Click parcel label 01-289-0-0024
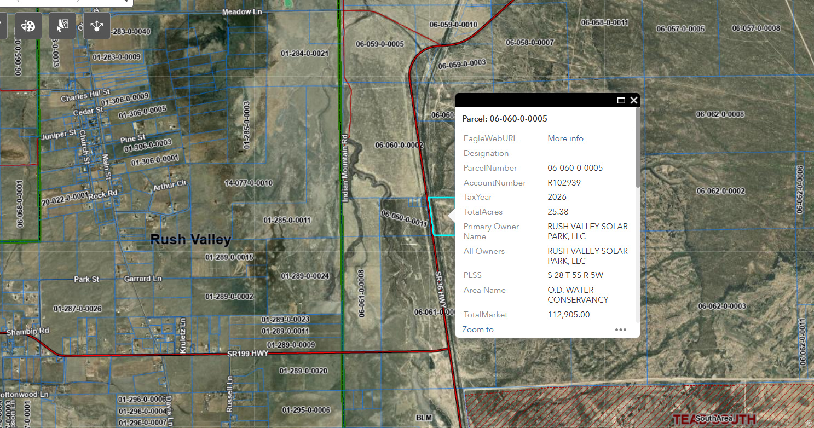The image size is (814, 428). click(x=305, y=276)
